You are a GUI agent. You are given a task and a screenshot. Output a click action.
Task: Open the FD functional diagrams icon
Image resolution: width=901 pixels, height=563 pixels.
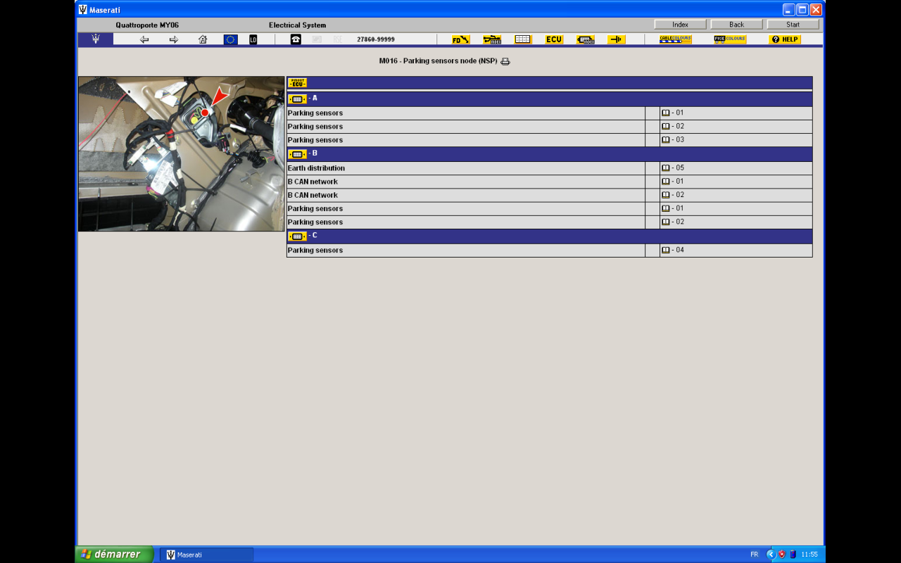(x=460, y=39)
